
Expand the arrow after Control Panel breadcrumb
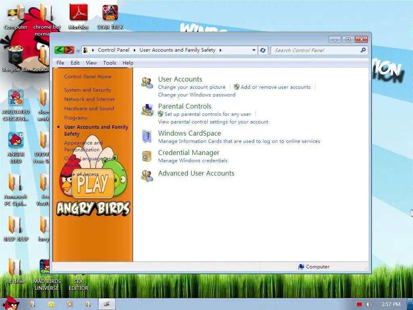click(135, 50)
